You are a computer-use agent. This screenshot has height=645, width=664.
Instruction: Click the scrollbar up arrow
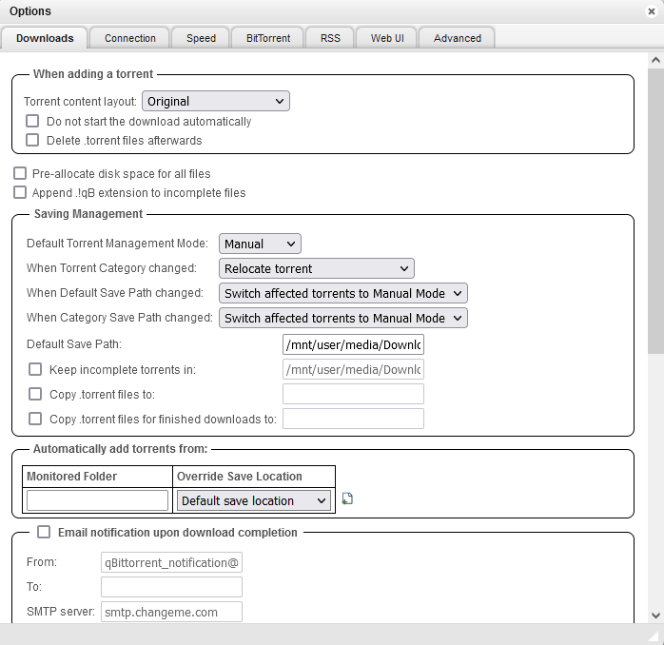655,60
